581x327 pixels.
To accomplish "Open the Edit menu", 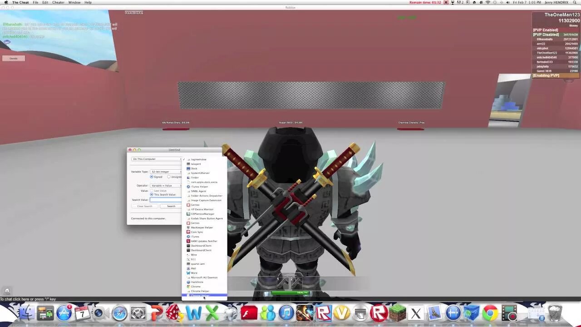I will coord(45,2).
